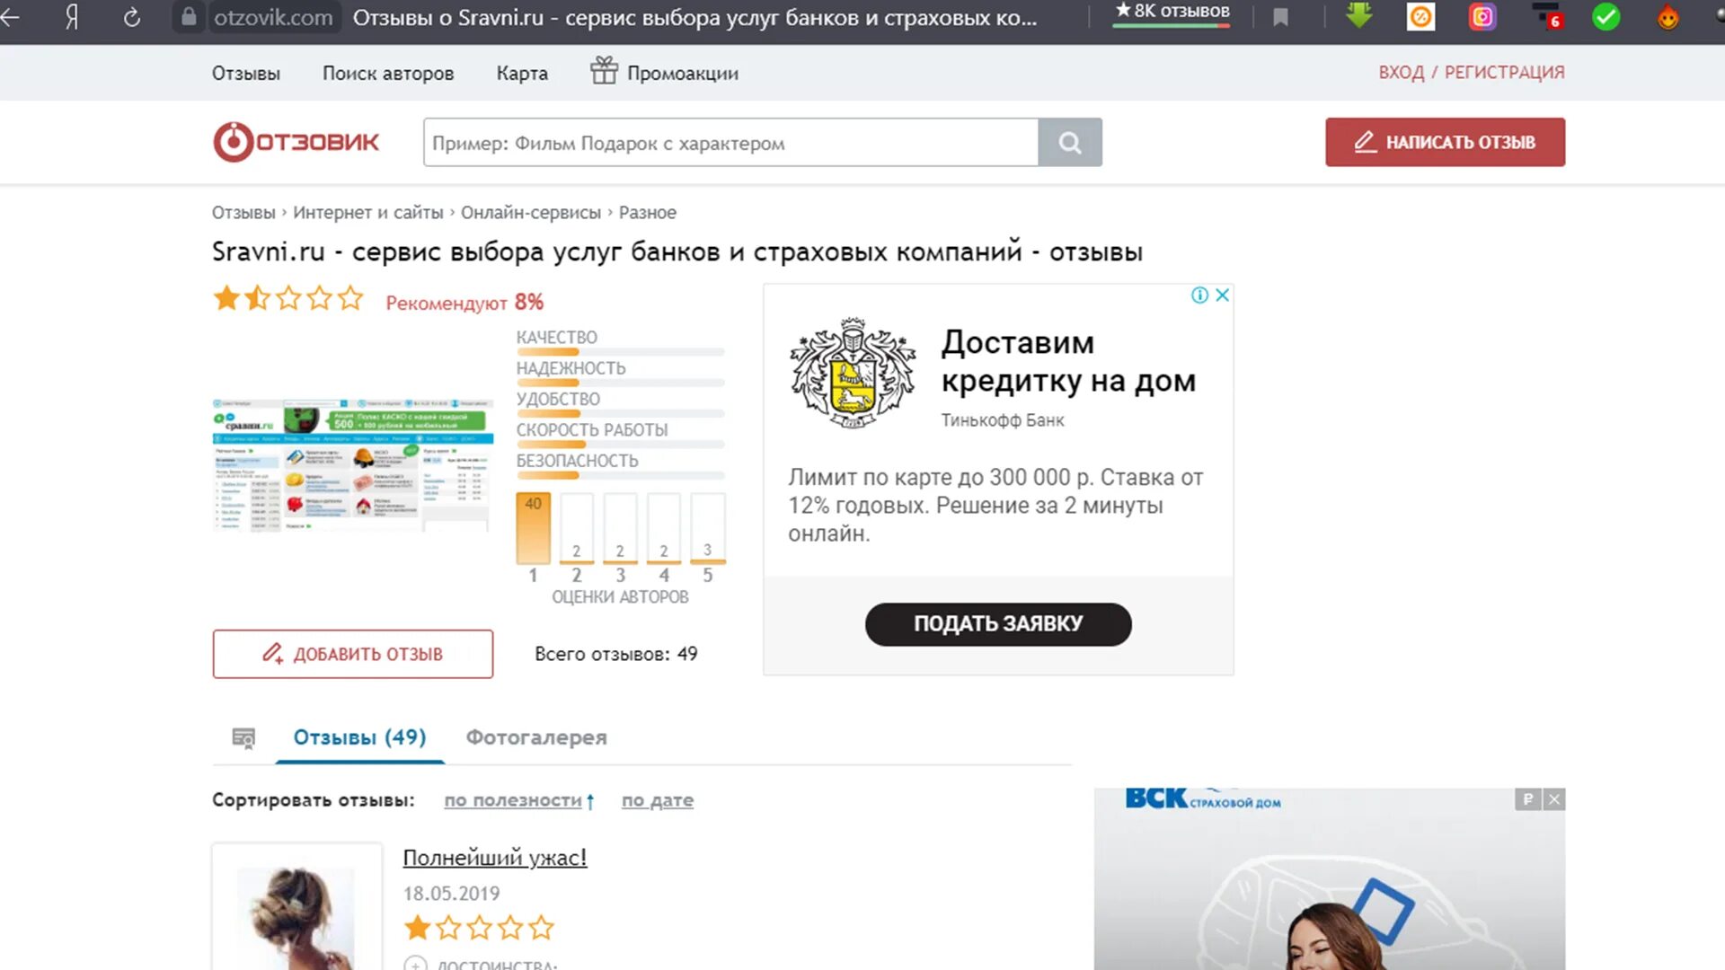
Task: Click the ВХОД login link
Action: pyautogui.click(x=1402, y=73)
